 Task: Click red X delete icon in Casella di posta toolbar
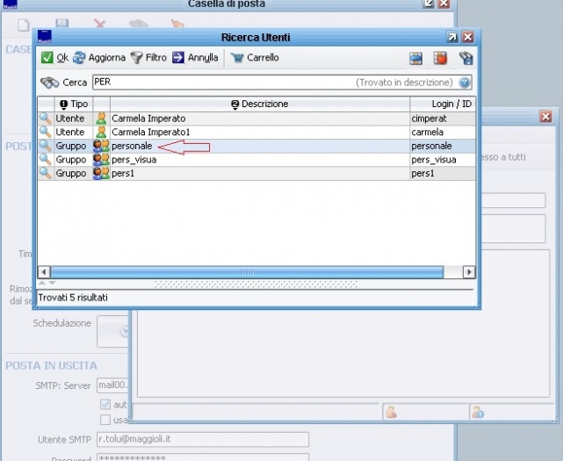[99, 24]
